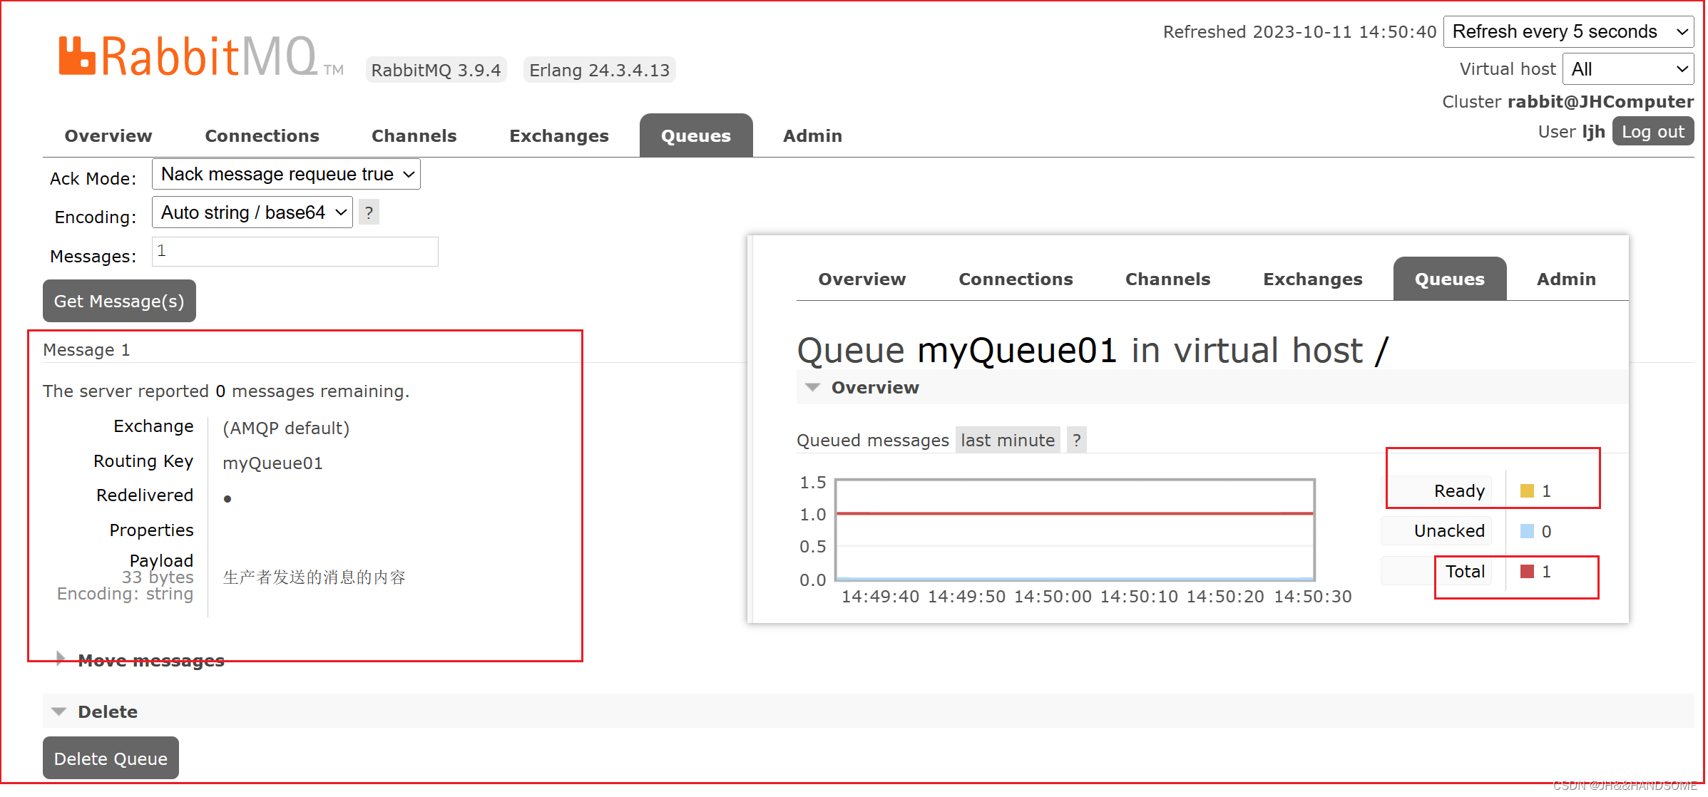Click the yellow Ready color swatch
The height and width of the screenshot is (797, 1708).
[1527, 490]
